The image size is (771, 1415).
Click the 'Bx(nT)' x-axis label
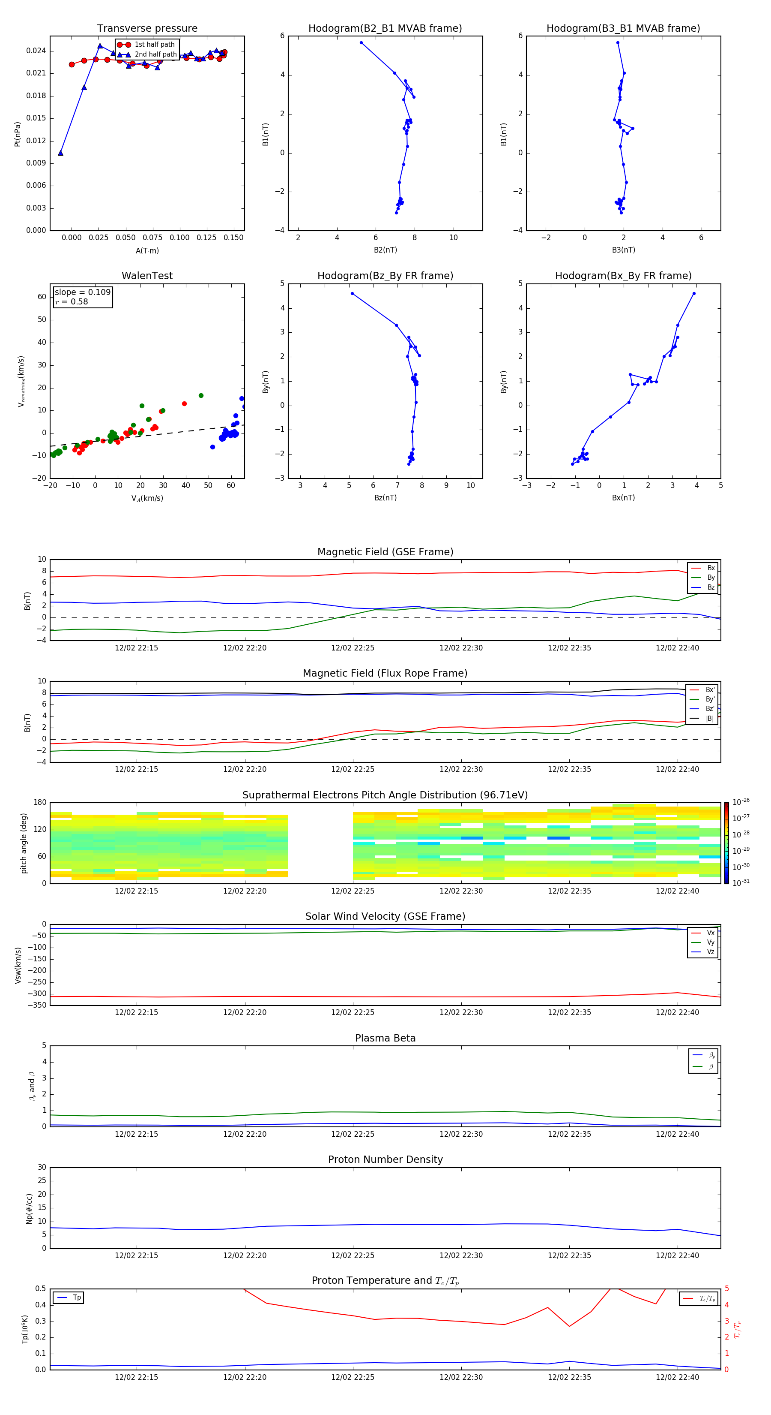(x=623, y=498)
